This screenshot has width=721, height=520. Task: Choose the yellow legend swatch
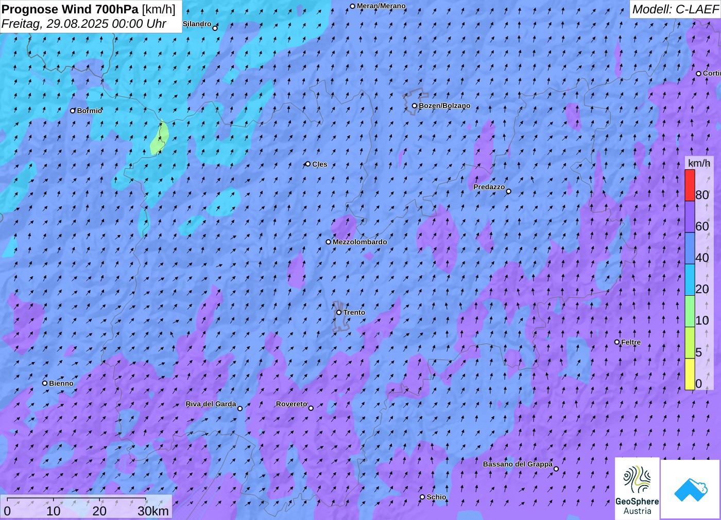(690, 373)
